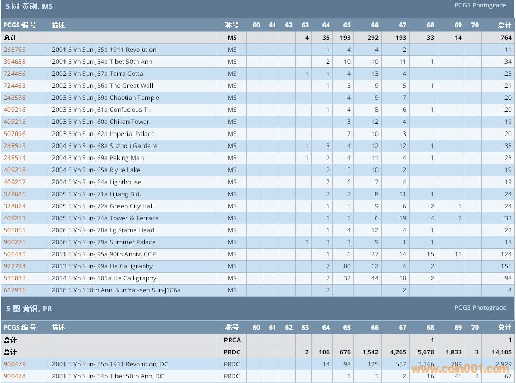
Task: Open PCGS Photograde in the PR section header
Action: coord(480,308)
